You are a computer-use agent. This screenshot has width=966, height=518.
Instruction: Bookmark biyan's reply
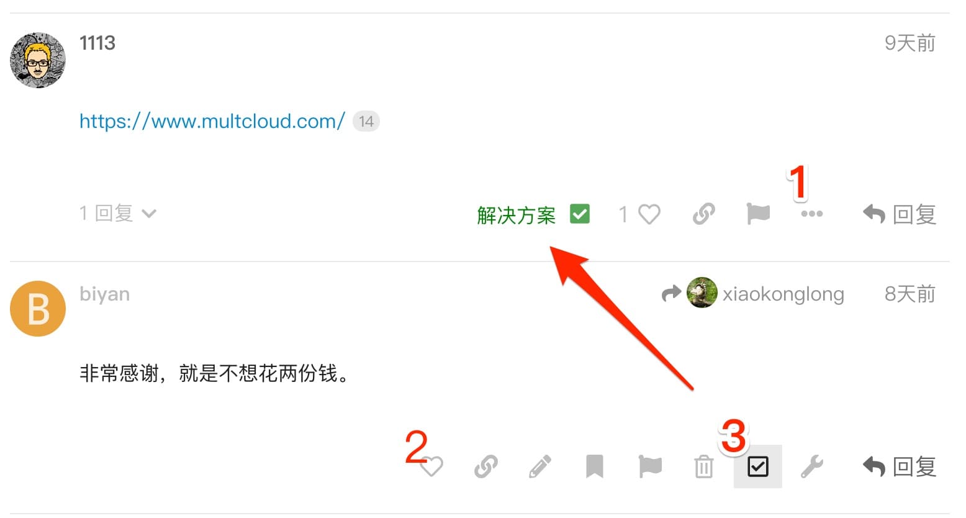pos(594,466)
